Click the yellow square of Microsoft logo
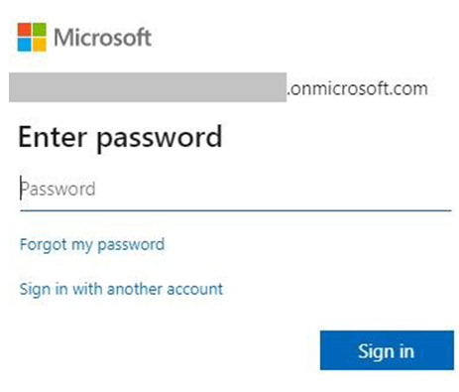 pyautogui.click(x=40, y=45)
